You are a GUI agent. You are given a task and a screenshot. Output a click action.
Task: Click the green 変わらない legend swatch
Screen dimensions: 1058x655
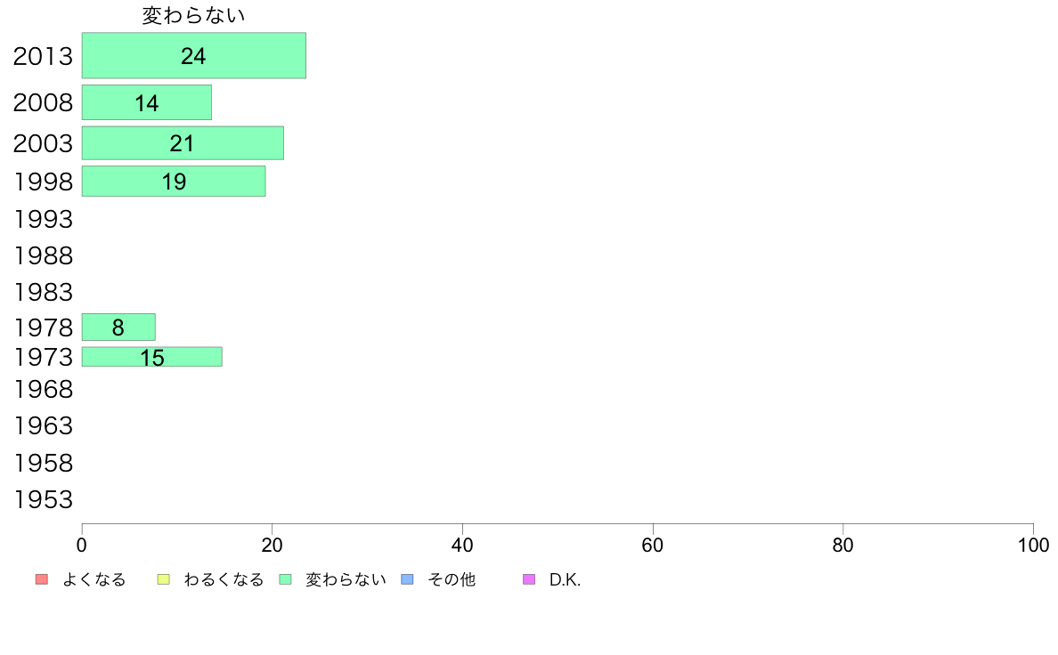click(x=285, y=579)
